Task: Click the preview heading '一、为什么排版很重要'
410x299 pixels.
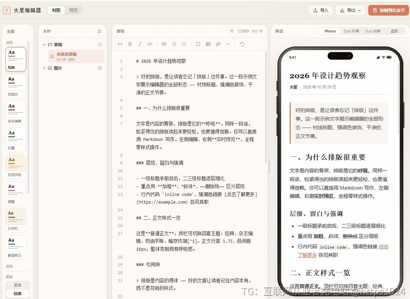Action: (x=328, y=157)
